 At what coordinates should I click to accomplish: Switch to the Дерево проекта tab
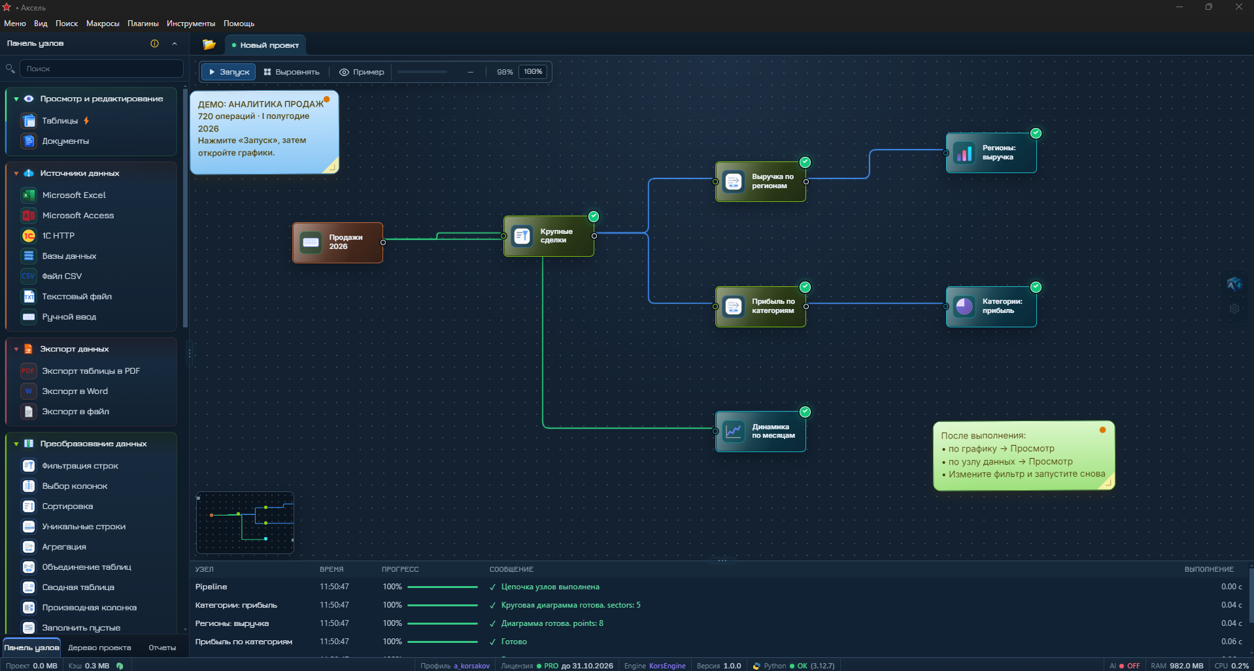[x=99, y=647]
